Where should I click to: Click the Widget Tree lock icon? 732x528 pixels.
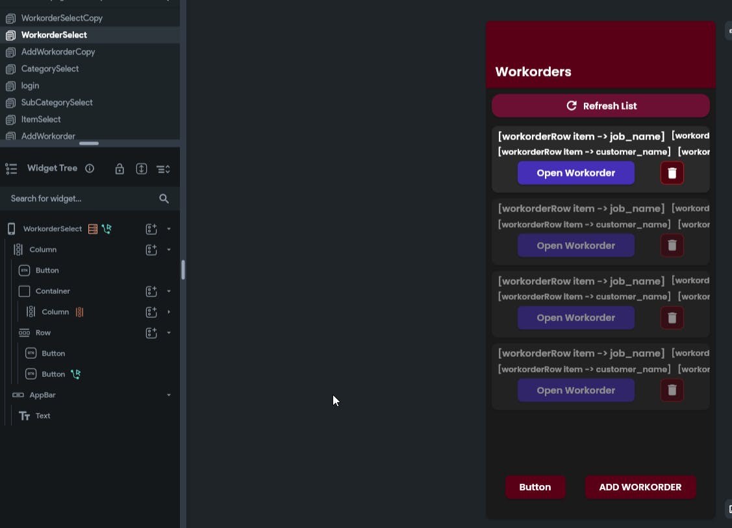(120, 169)
